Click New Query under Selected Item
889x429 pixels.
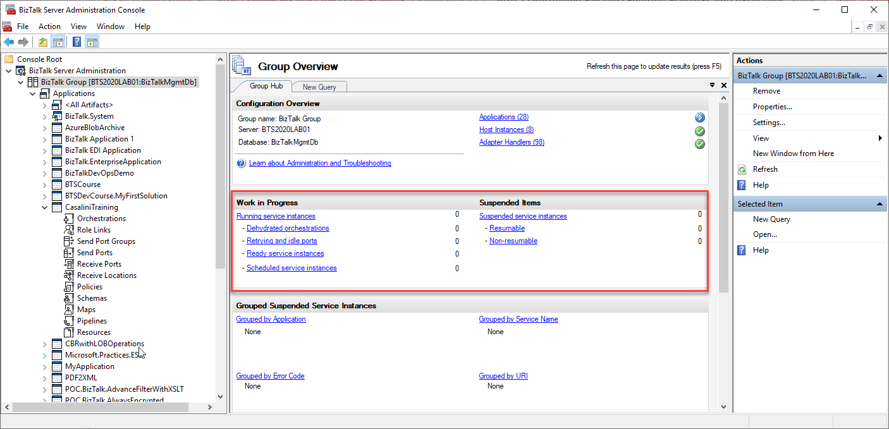[771, 219]
